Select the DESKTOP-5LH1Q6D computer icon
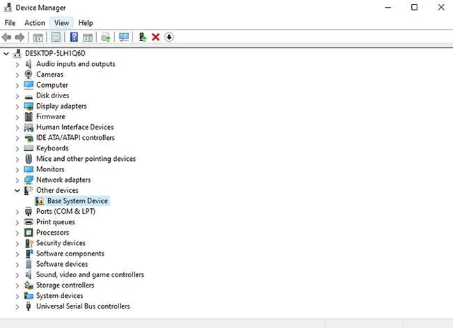Image resolution: width=453 pixels, height=328 pixels. click(17, 54)
